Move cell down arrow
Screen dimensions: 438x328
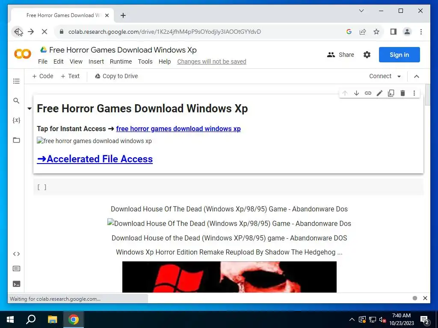tap(356, 93)
